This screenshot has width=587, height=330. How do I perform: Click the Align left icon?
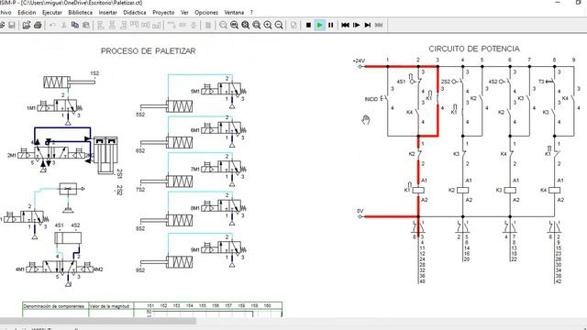click(100, 25)
